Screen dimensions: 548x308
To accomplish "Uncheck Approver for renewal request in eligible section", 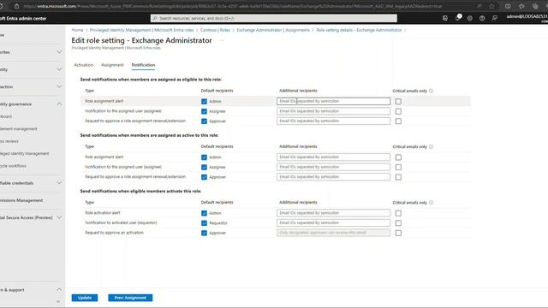I will 204,121.
